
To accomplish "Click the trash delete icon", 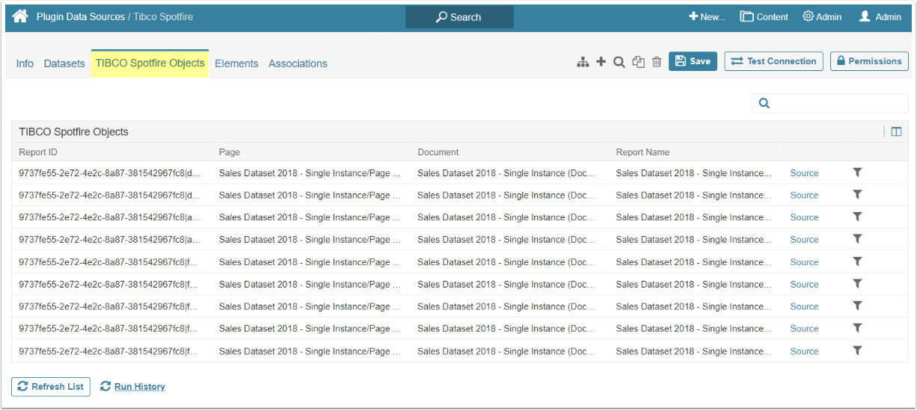I will coord(657,62).
